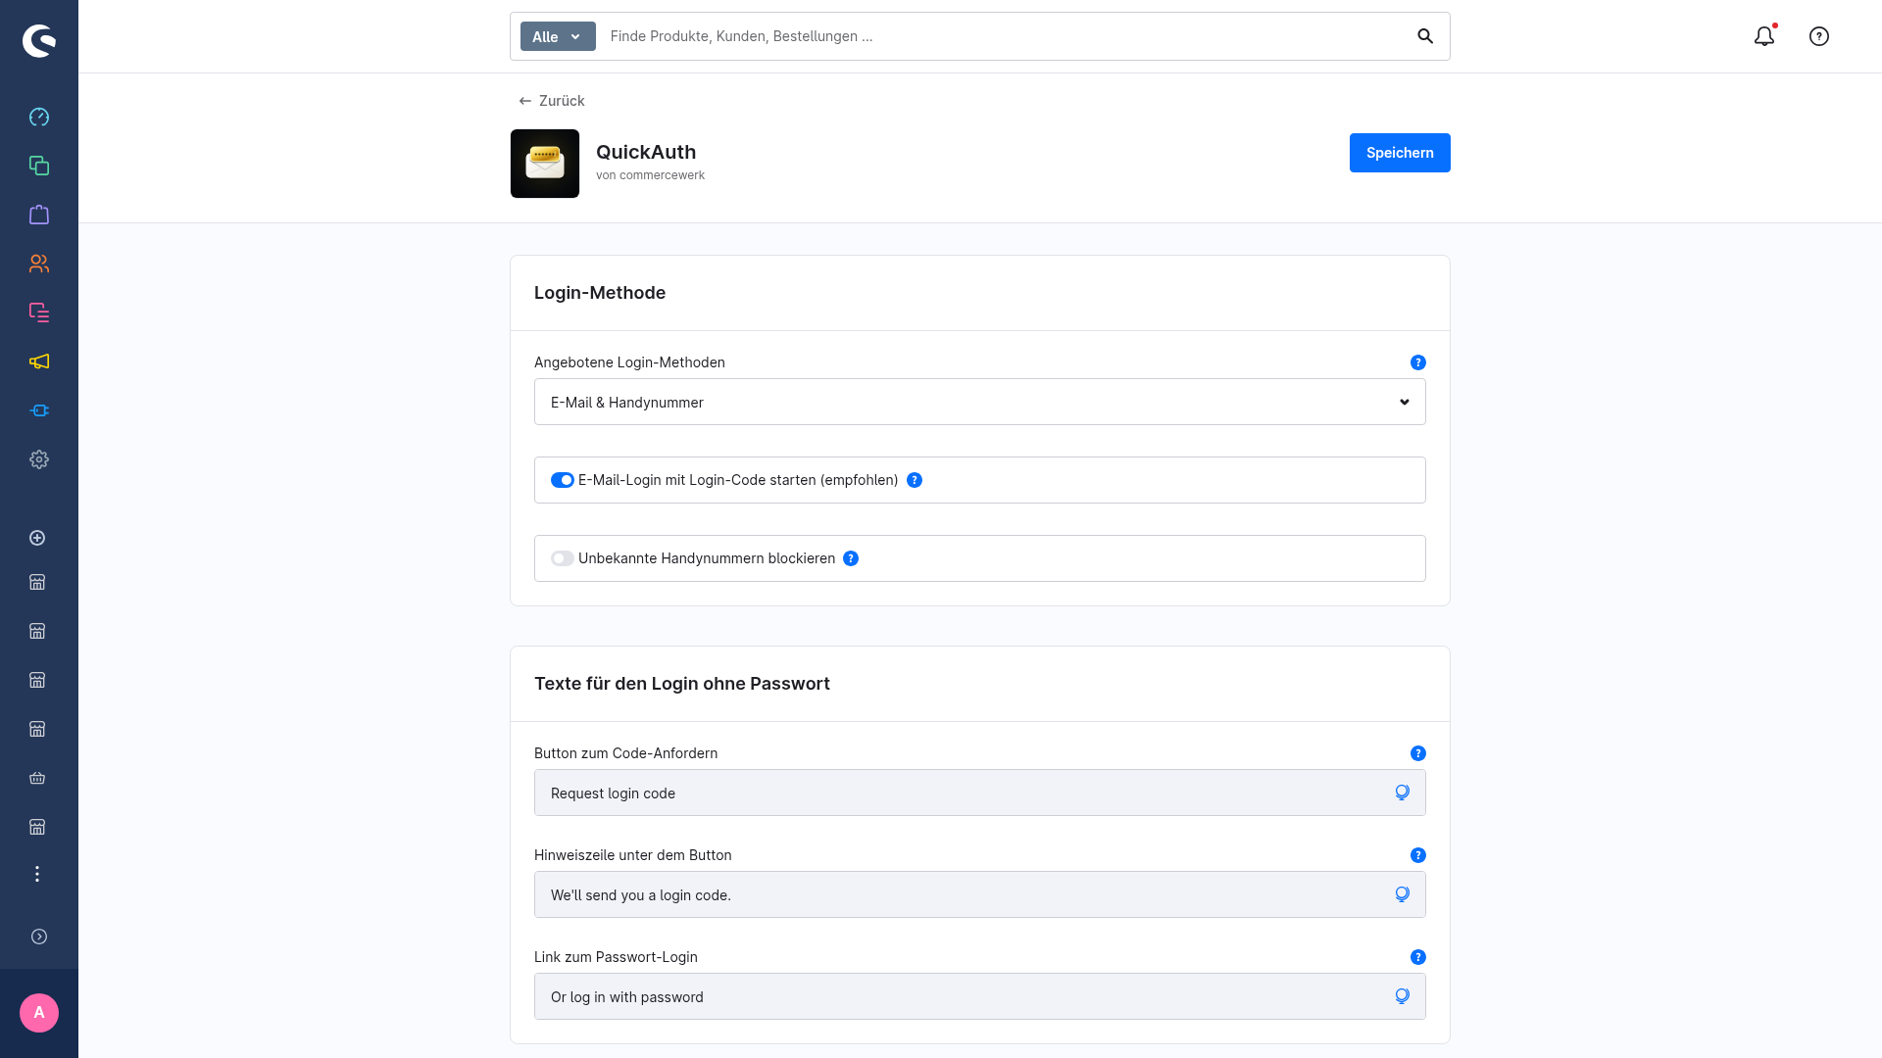Open the Content section icon
Viewport: 1882px width, 1058px height.
click(39, 313)
